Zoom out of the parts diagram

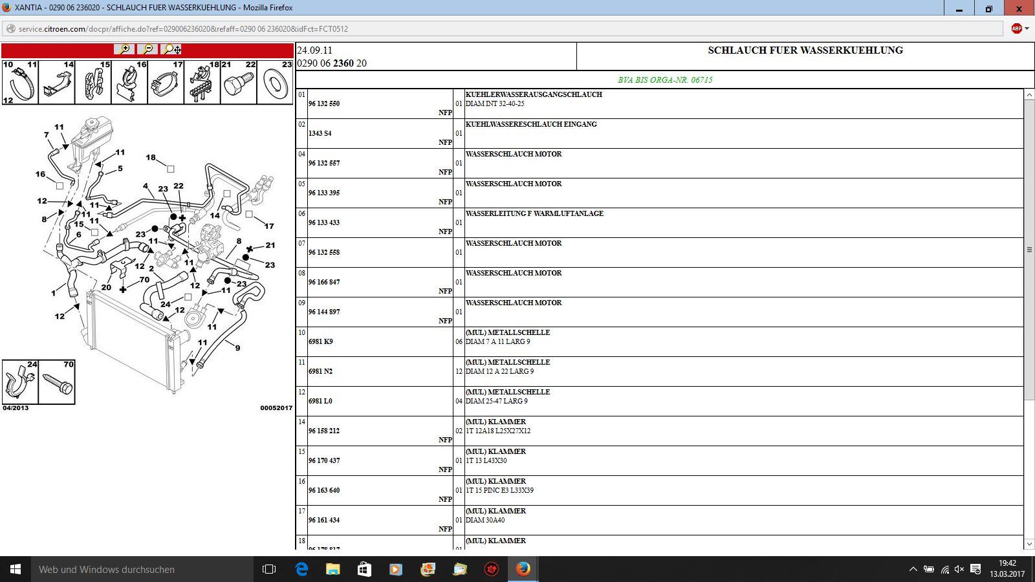point(147,49)
